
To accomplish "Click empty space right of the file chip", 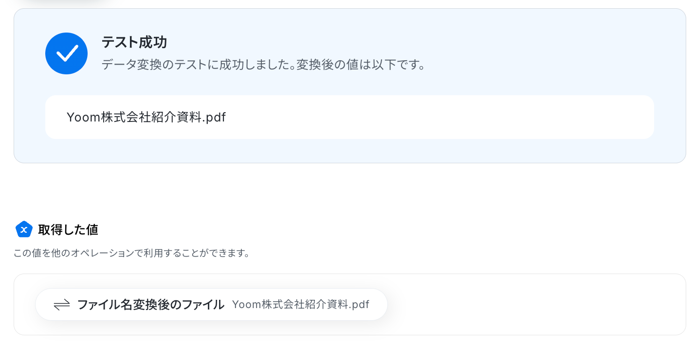I will [535, 305].
